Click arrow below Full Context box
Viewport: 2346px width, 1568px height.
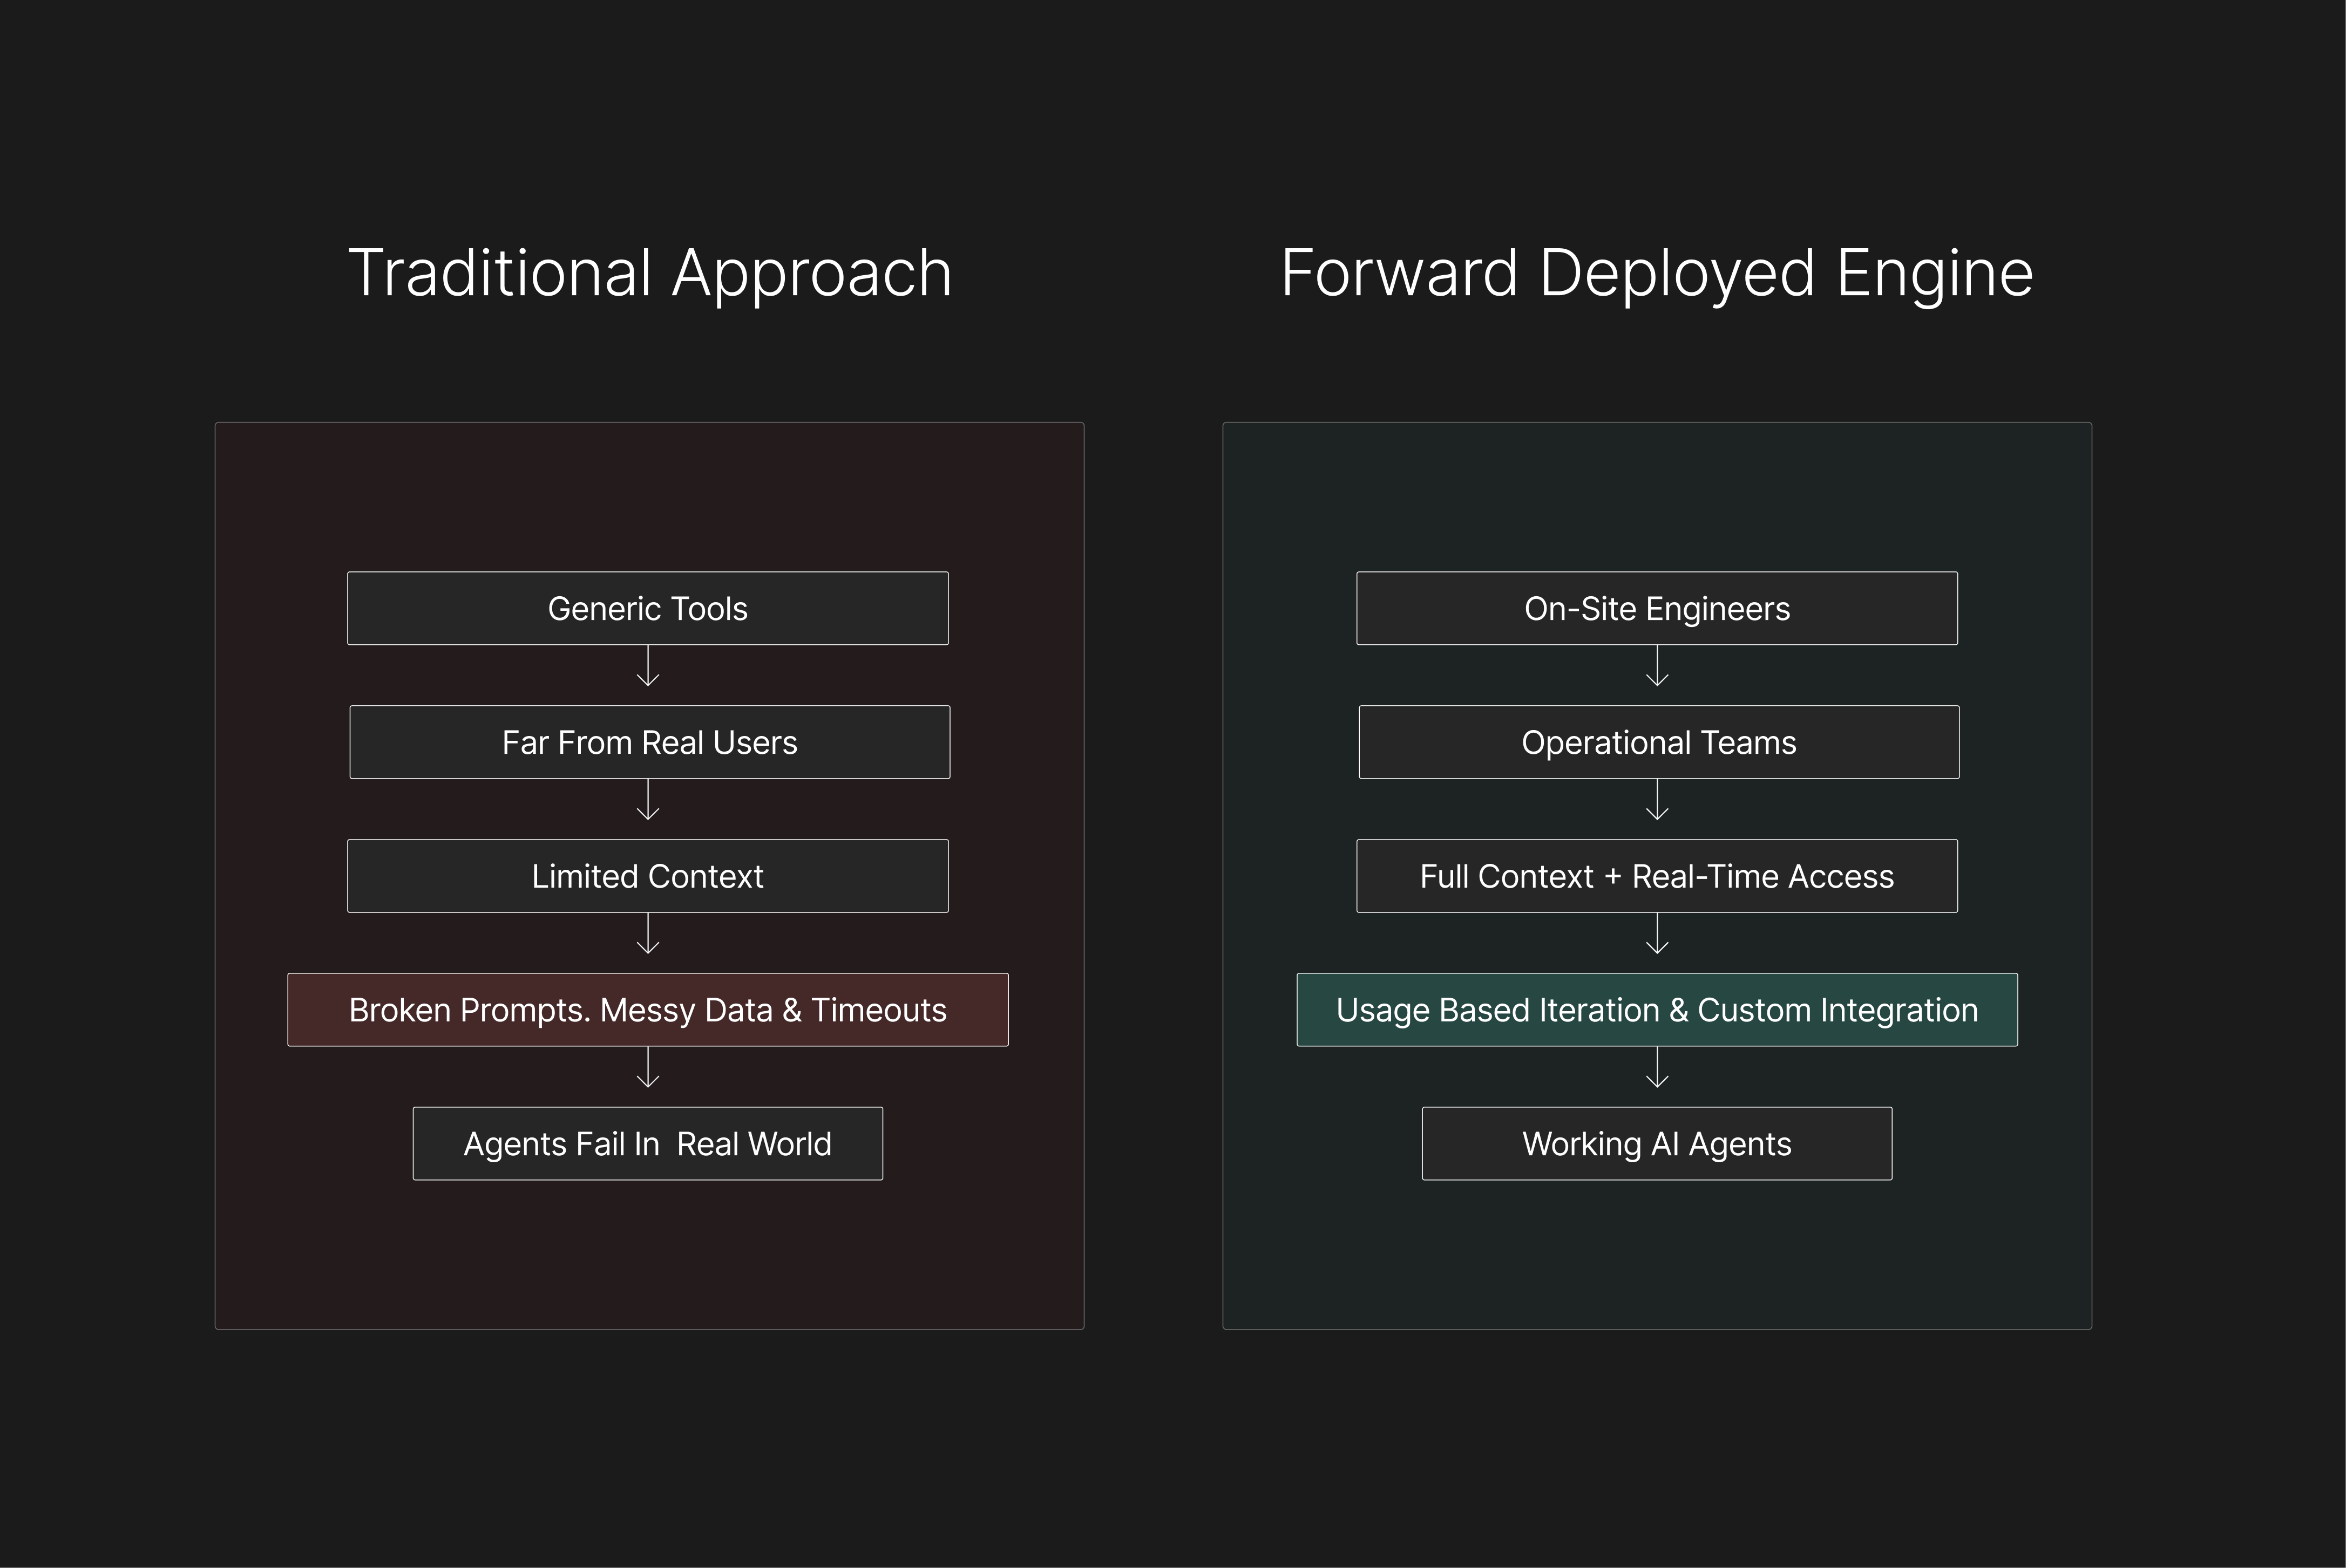point(1658,935)
